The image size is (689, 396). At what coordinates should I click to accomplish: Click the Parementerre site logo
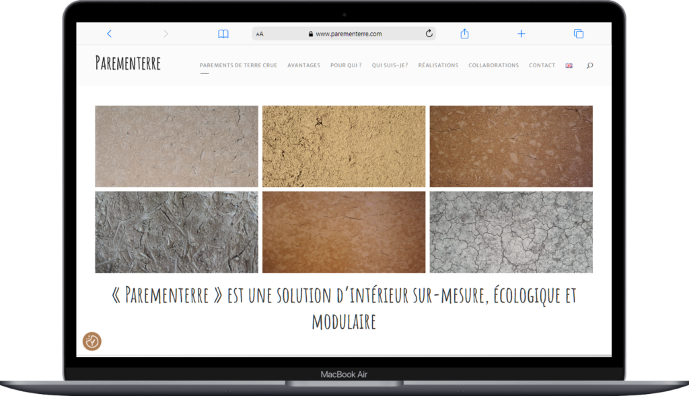(128, 64)
